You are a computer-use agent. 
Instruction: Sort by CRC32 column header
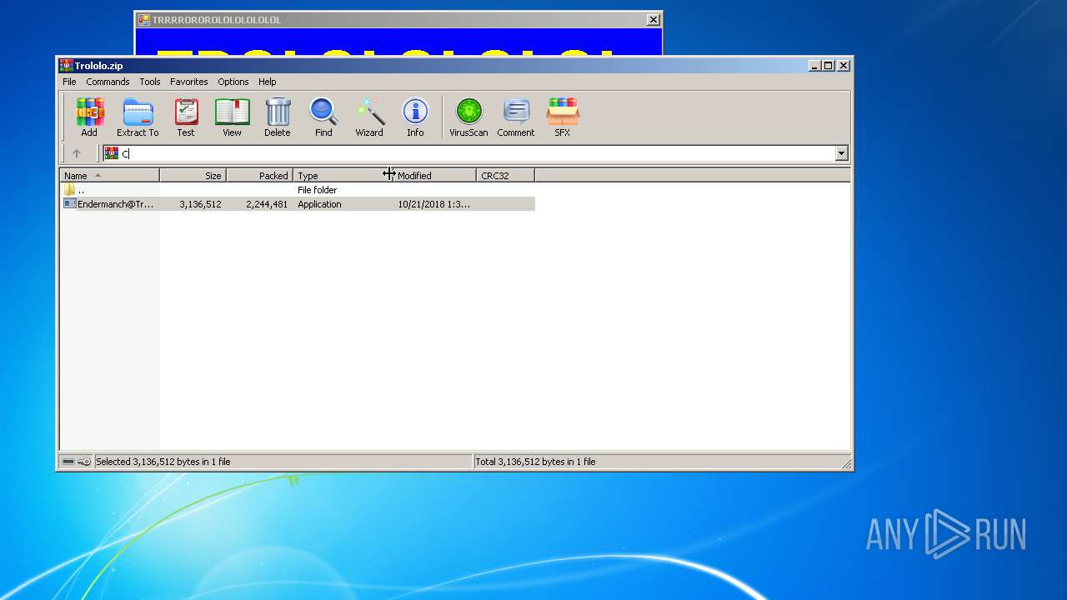(x=505, y=176)
